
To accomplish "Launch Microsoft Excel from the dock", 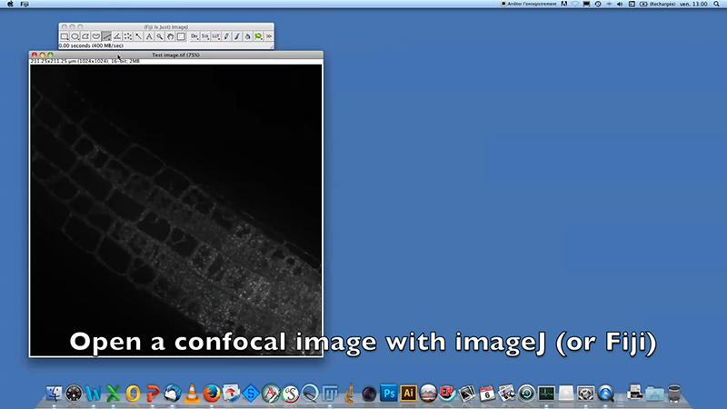I will 113,394.
